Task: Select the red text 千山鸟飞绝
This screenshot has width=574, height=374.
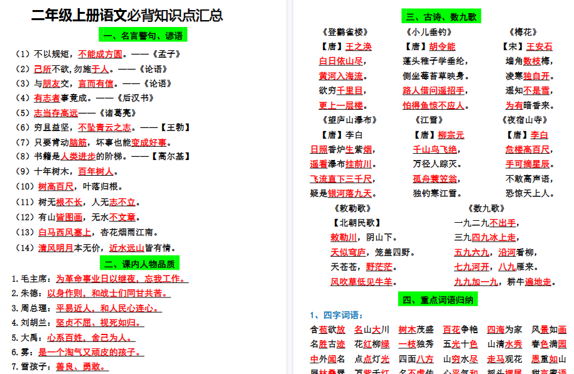Action: tap(436, 150)
